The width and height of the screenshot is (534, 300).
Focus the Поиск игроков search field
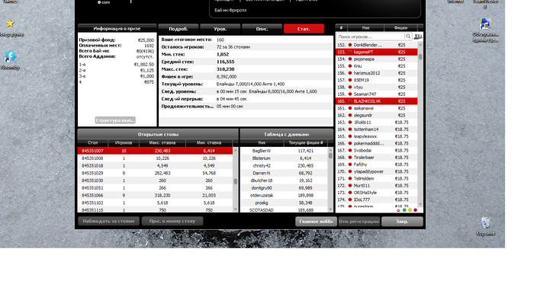coord(370,37)
